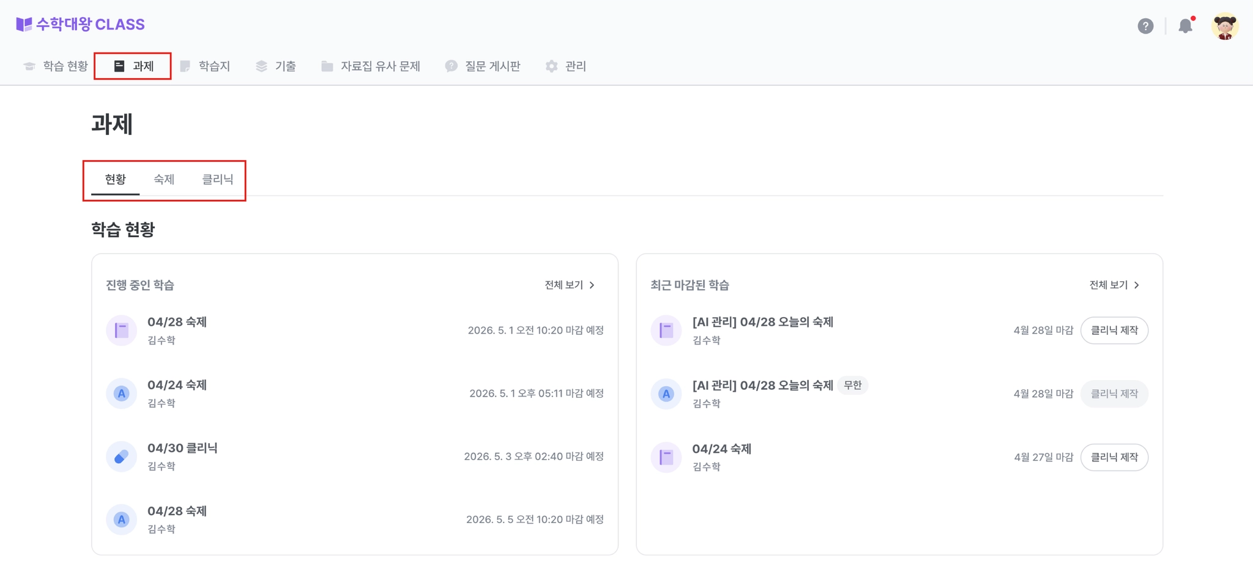Expand 전체 보기 for 진행 중인 학습
This screenshot has width=1253, height=572.
tap(570, 285)
